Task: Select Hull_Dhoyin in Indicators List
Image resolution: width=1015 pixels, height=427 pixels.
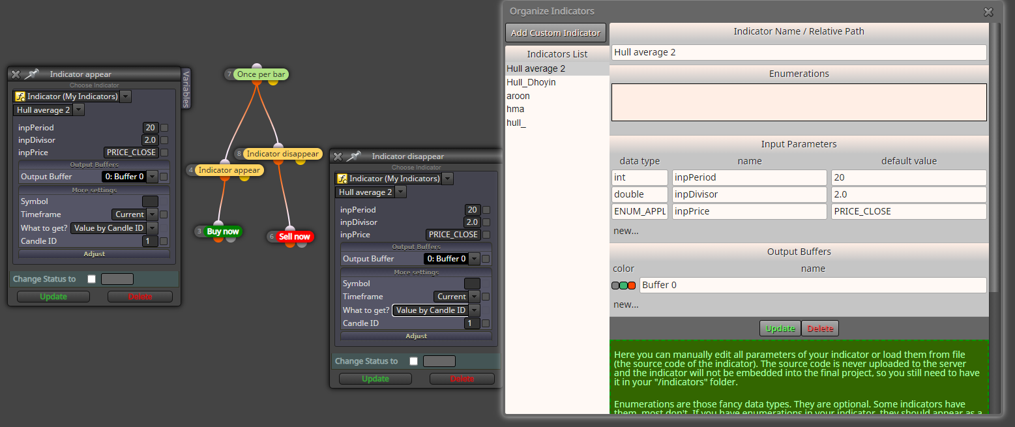Action: 557,82
